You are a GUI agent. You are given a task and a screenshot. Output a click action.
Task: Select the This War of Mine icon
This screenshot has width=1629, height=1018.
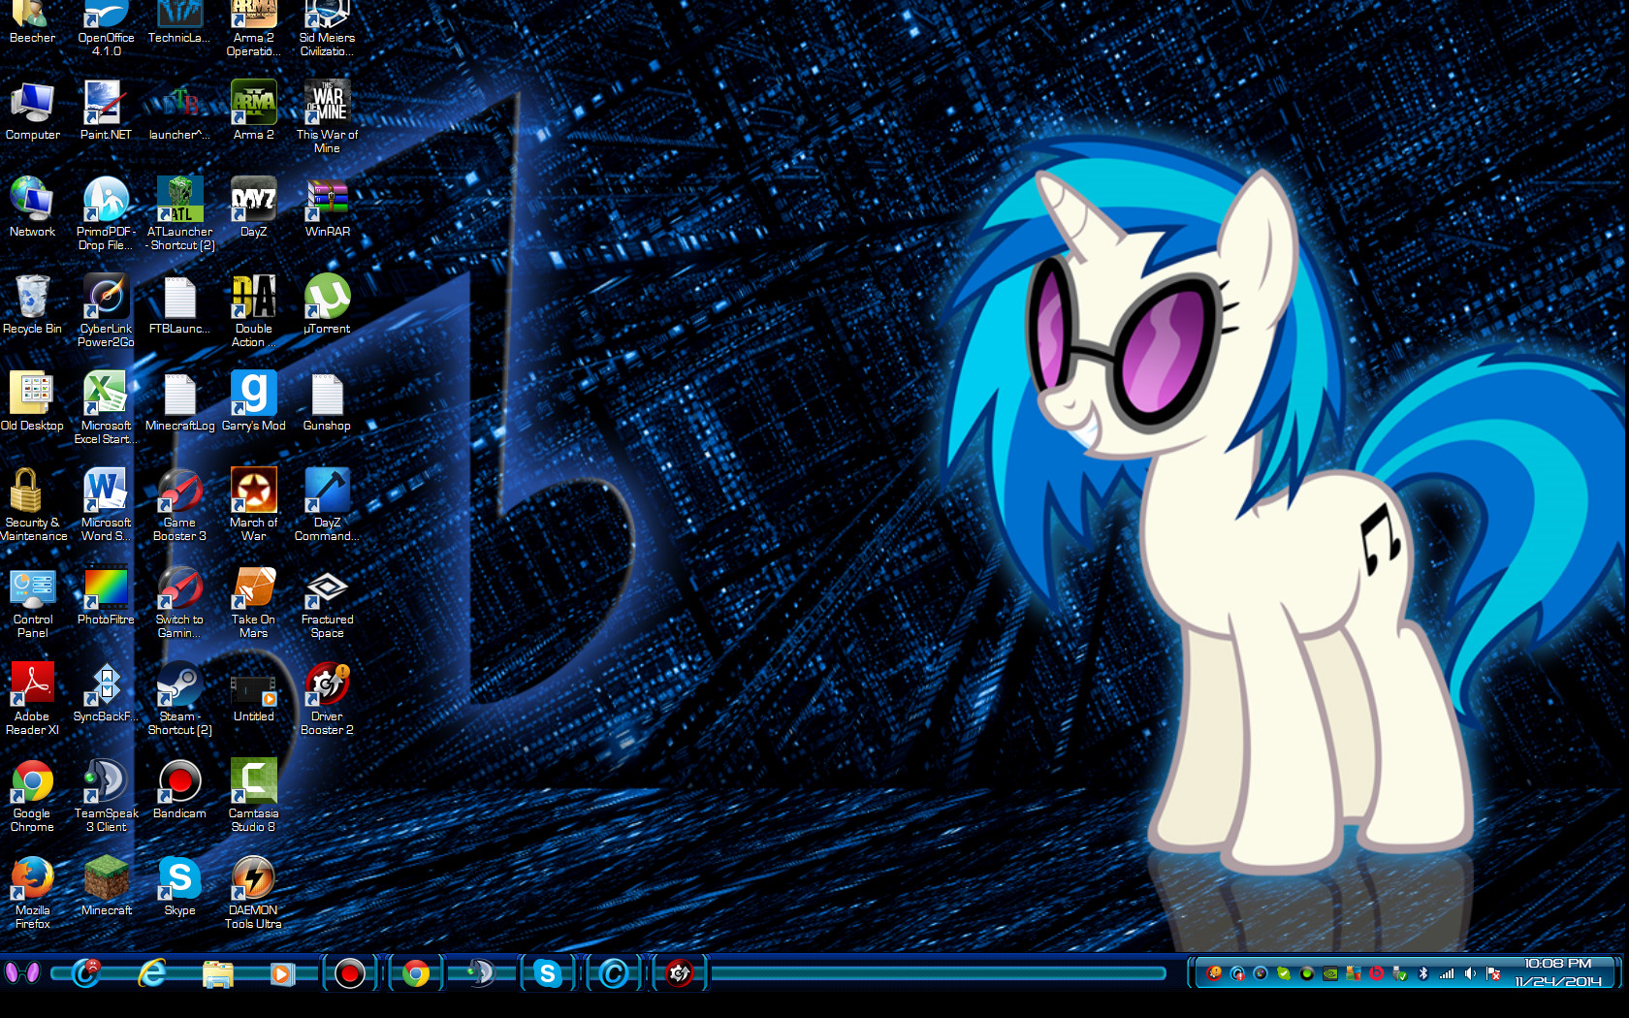pos(327,116)
